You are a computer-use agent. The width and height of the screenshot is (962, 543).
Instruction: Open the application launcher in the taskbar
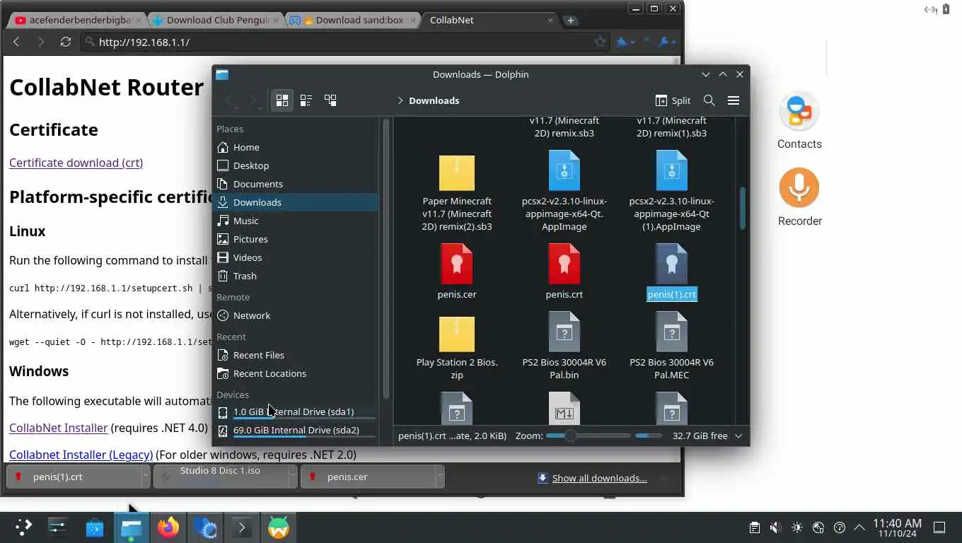tap(23, 527)
